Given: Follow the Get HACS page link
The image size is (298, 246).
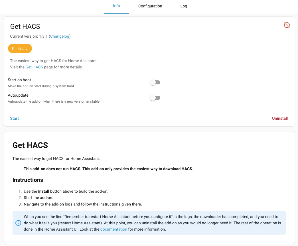Looking at the screenshot, I should [34, 67].
